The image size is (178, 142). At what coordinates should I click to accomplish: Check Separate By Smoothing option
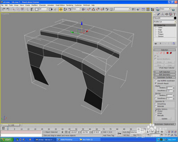(156, 104)
